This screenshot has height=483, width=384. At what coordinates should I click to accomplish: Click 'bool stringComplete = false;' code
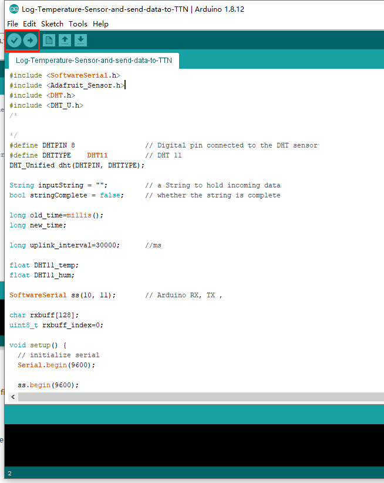pos(66,195)
